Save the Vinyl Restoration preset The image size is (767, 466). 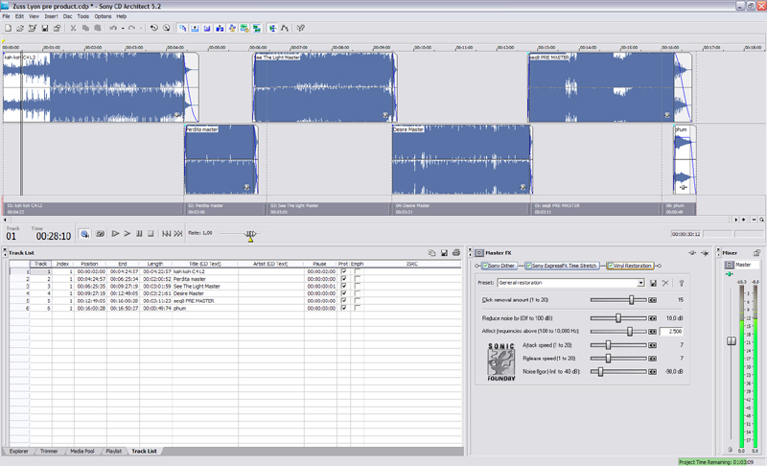pos(653,283)
